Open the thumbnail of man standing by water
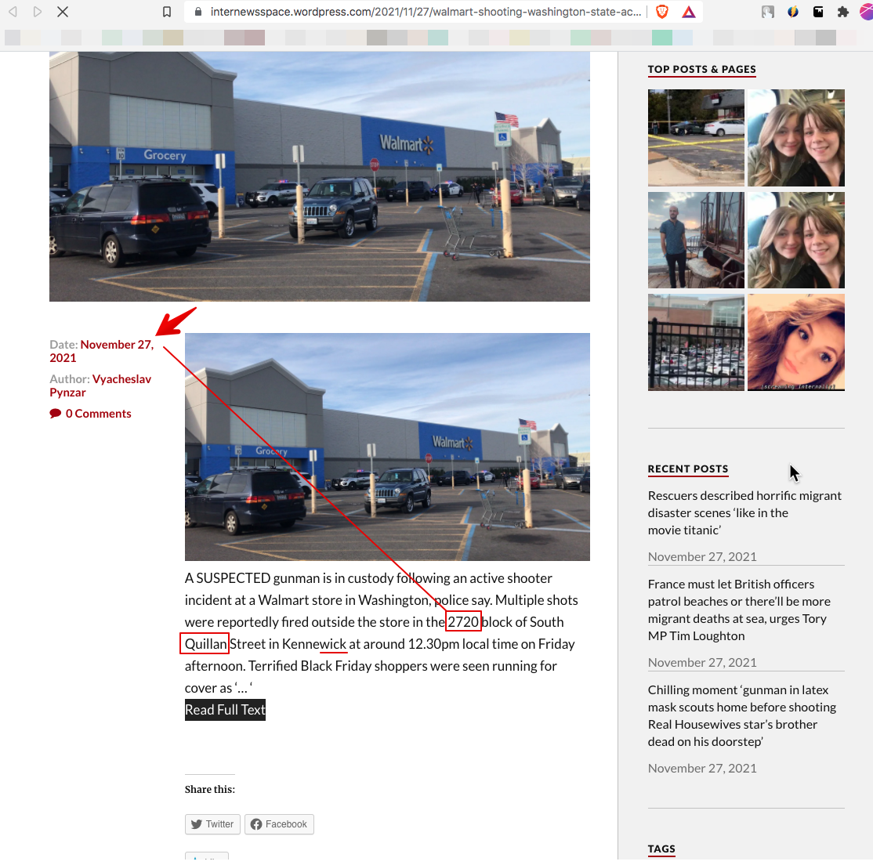Viewport: 873px width, 865px height. click(696, 240)
